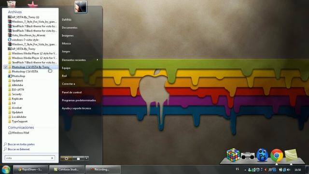Open Imágenes in Start menu
Screen dimensions: 309x174
coord(68,35)
